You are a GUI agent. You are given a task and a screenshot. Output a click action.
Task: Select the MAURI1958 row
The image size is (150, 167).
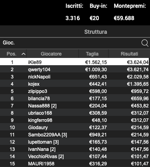click(75, 163)
